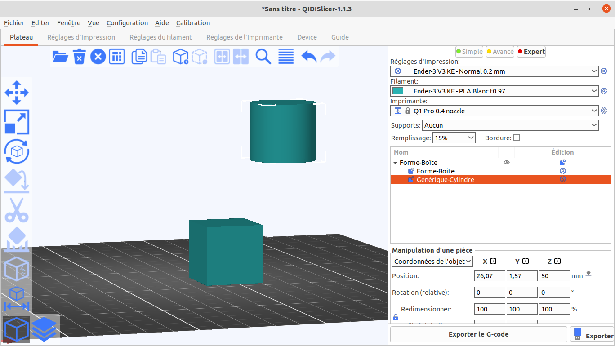The width and height of the screenshot is (615, 346).
Task: Toggle the Bordure checkbox
Action: (x=517, y=138)
